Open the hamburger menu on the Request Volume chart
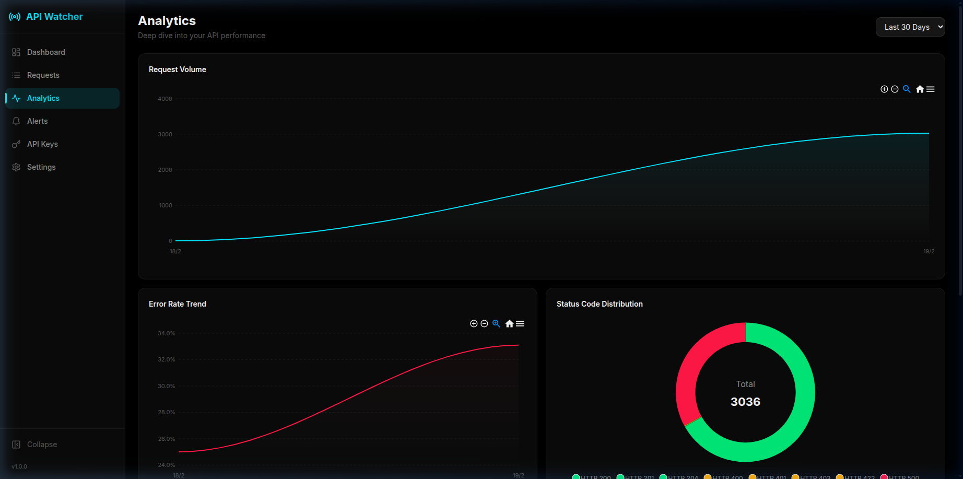Viewport: 963px width, 479px height. pos(930,89)
